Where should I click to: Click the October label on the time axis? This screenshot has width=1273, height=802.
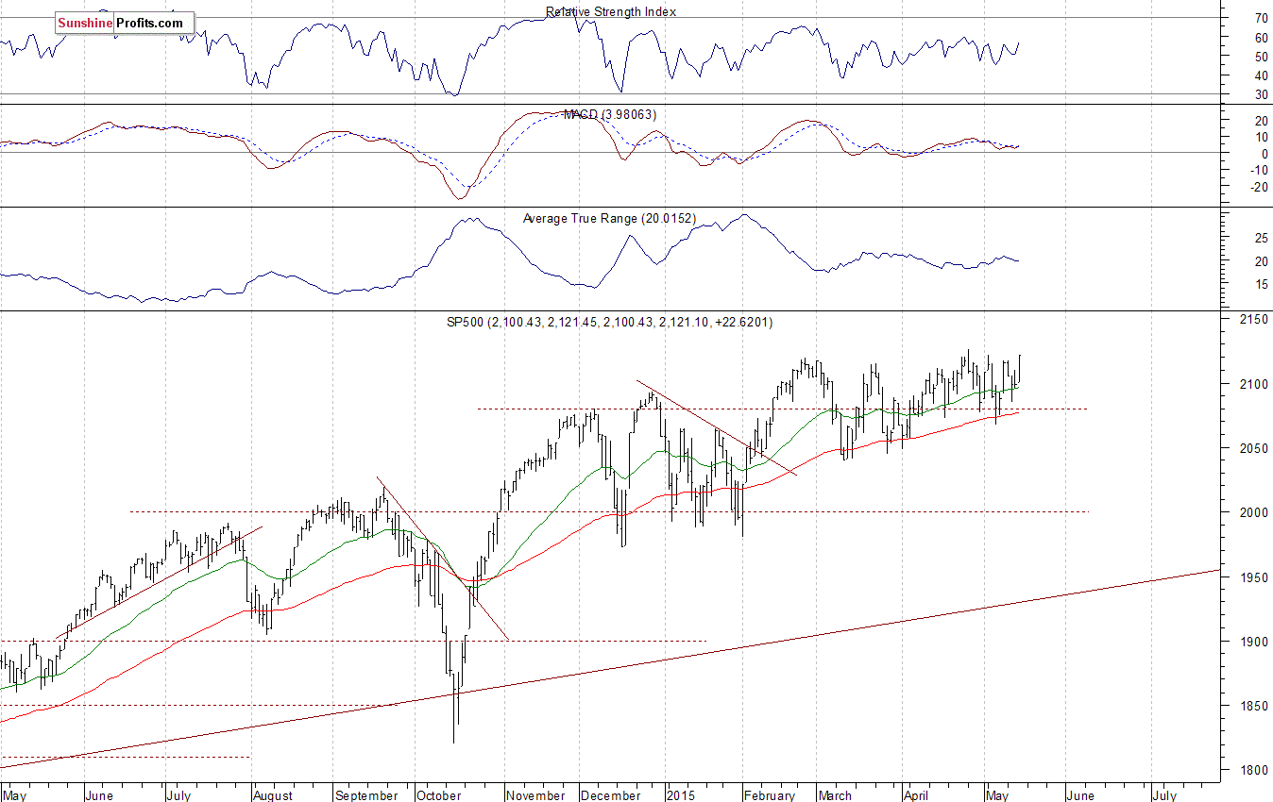[x=438, y=795]
